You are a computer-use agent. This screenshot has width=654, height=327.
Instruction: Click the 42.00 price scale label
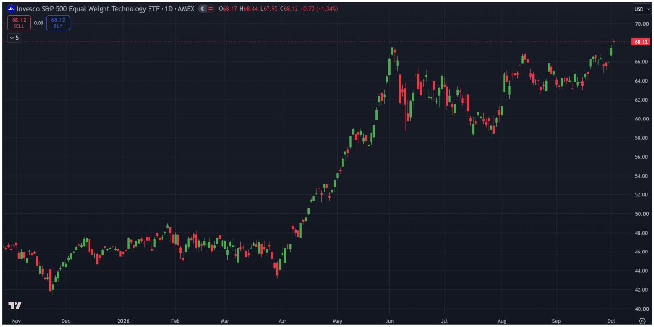641,290
